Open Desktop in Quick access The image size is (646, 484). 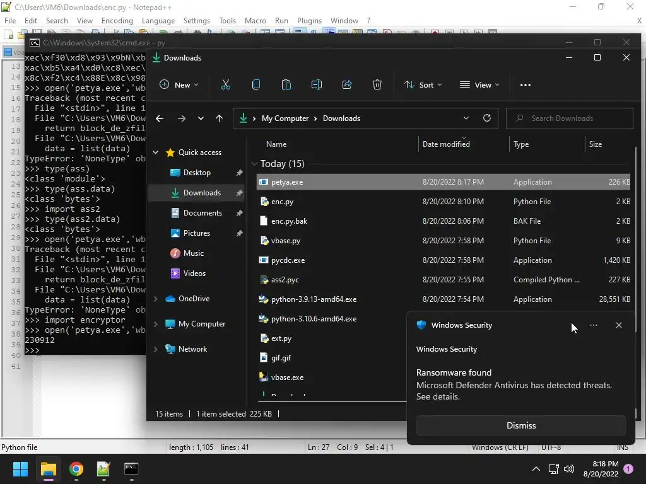click(197, 173)
